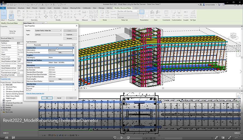Switch to the Annotate ribbon tab

click(57, 8)
